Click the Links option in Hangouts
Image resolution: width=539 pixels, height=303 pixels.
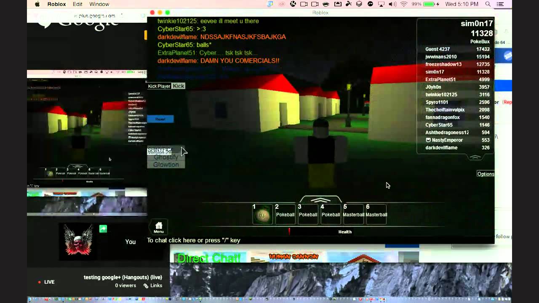[152, 286]
